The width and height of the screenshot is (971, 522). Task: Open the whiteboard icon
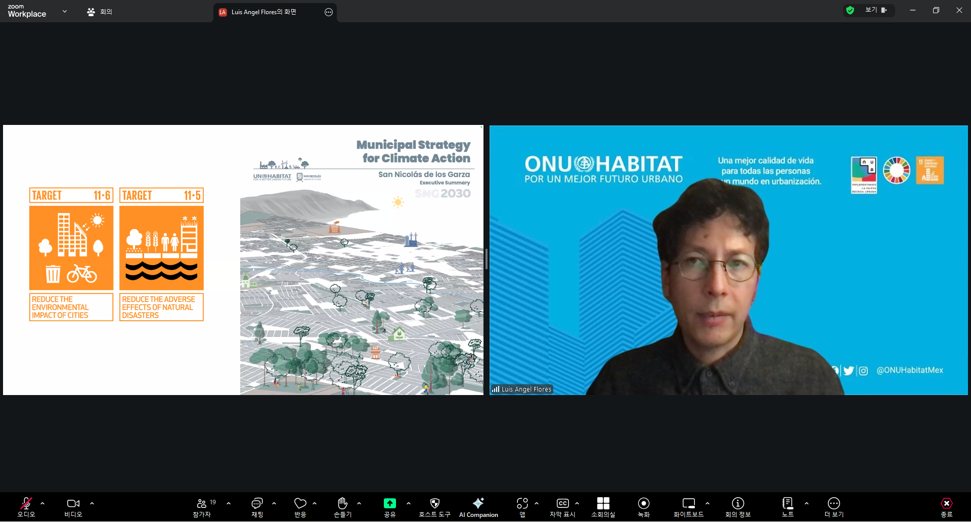pos(689,503)
